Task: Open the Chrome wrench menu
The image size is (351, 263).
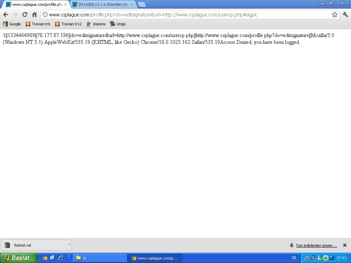Action: click(345, 14)
